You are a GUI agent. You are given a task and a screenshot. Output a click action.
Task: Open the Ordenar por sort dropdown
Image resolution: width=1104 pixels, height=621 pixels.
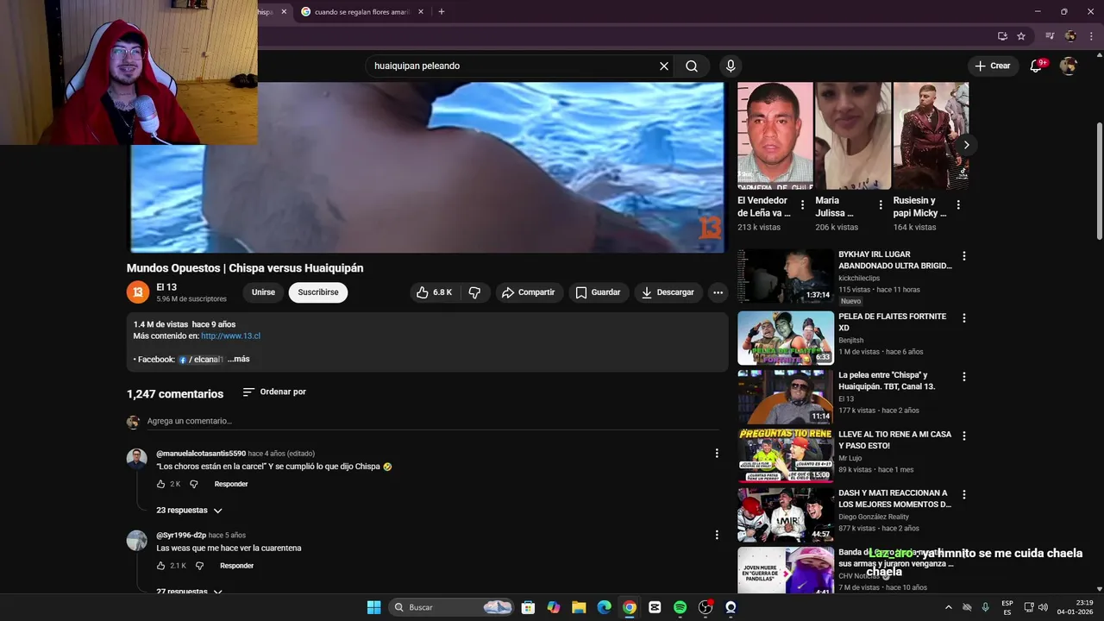(274, 392)
